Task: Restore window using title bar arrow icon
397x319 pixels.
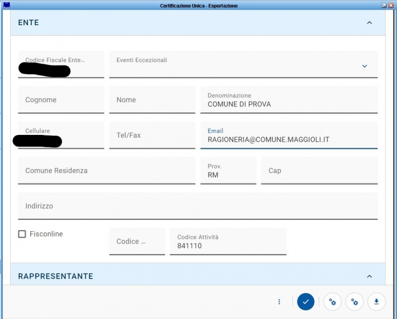Action: click(x=384, y=5)
